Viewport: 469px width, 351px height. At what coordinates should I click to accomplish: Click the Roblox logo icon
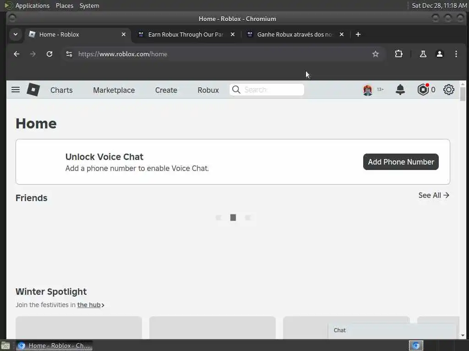tap(33, 90)
